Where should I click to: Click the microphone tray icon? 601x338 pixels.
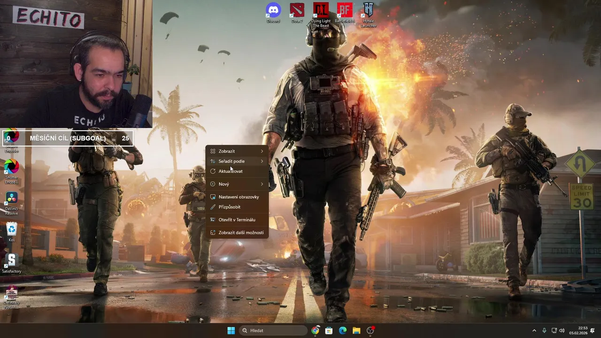(x=544, y=330)
